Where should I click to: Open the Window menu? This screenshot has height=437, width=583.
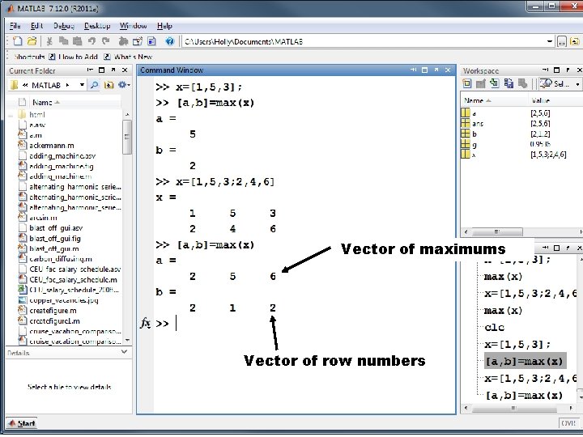pos(133,26)
